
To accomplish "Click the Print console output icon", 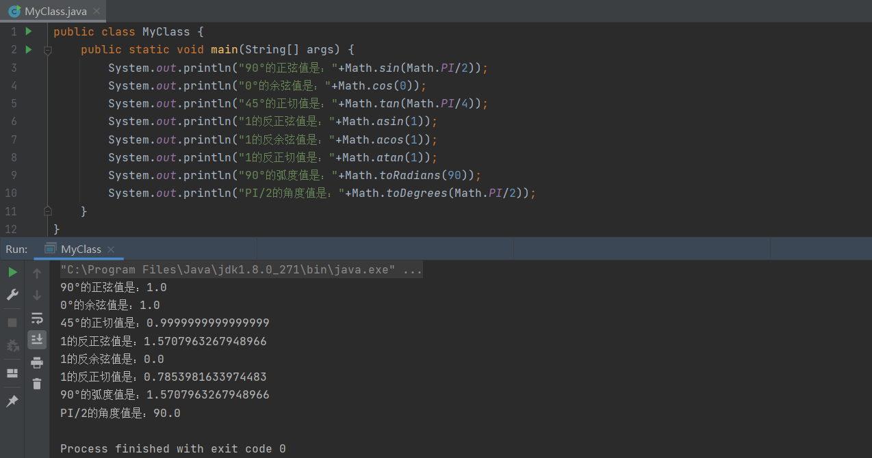I will coord(37,362).
